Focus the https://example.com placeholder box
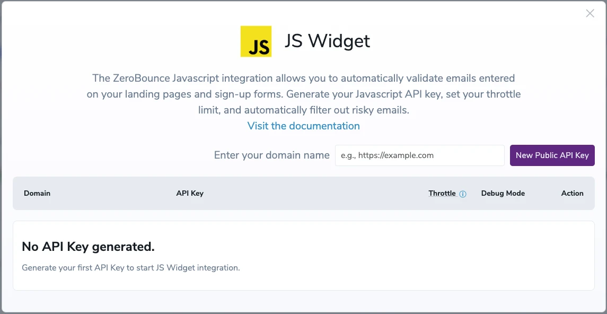 (x=419, y=155)
